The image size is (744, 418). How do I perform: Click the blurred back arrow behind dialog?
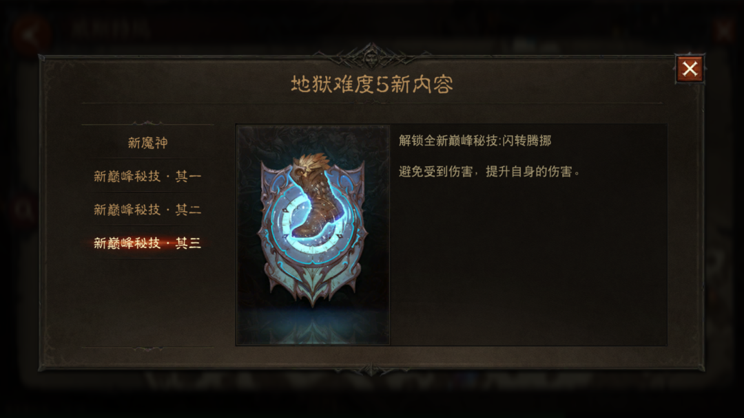click(x=31, y=34)
